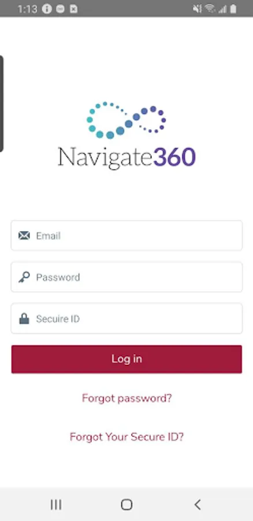
Task: Tap the Wi-Fi icon in the status bar
Action: (210, 9)
